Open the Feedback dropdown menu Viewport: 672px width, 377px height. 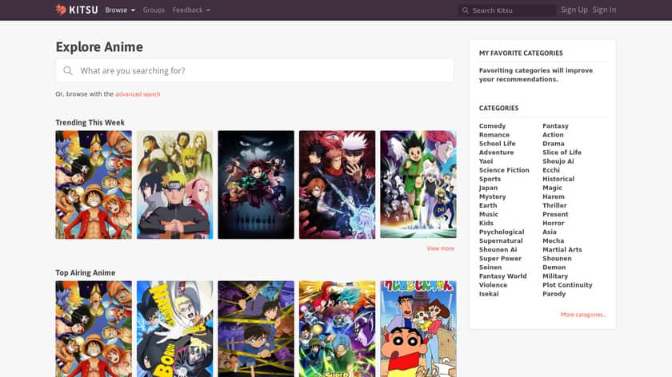point(191,10)
